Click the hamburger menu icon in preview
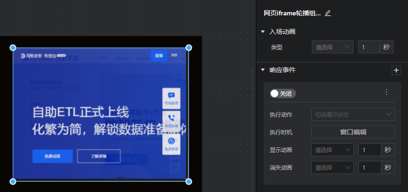 (175, 55)
